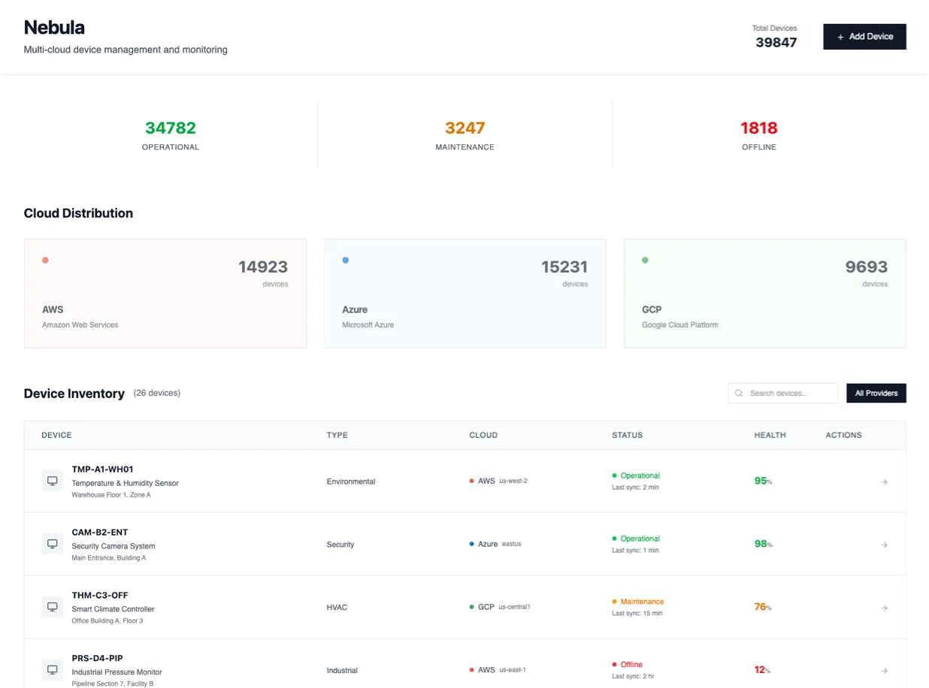
Task: Click the 34782 Operational stat
Action: coord(171,135)
